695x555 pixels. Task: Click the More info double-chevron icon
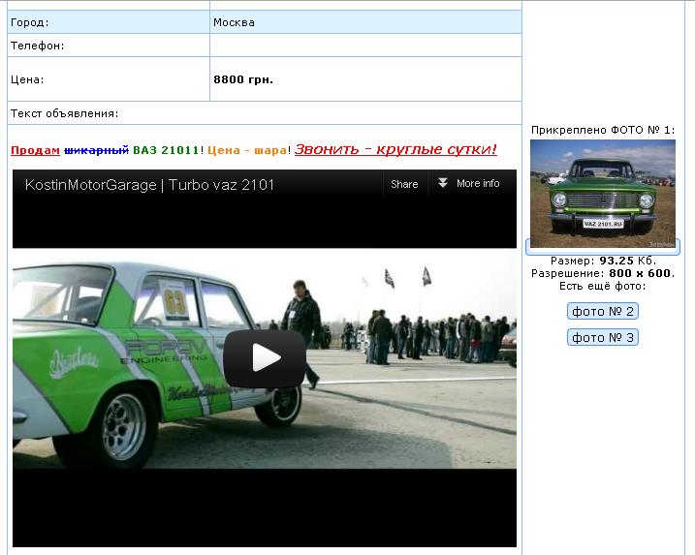point(442,183)
